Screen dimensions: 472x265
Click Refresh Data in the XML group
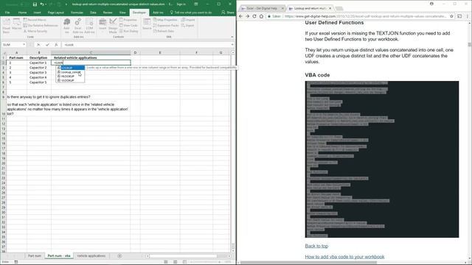[x=164, y=31]
